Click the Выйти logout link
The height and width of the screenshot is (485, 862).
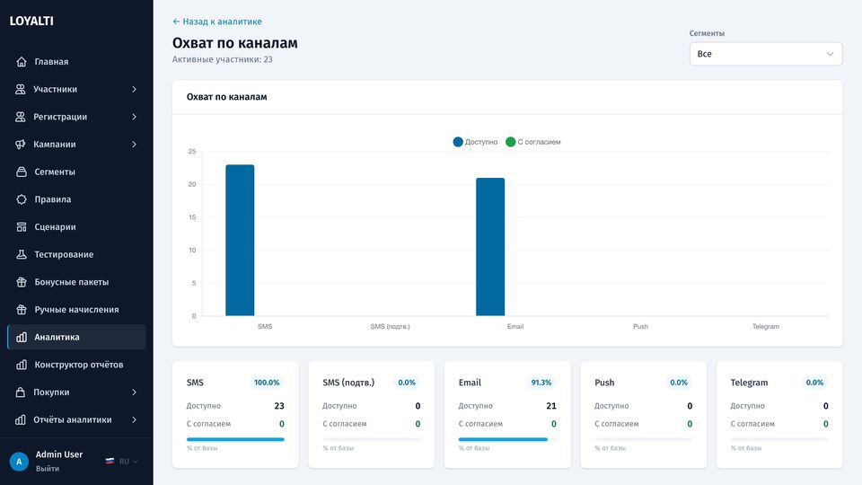point(48,469)
